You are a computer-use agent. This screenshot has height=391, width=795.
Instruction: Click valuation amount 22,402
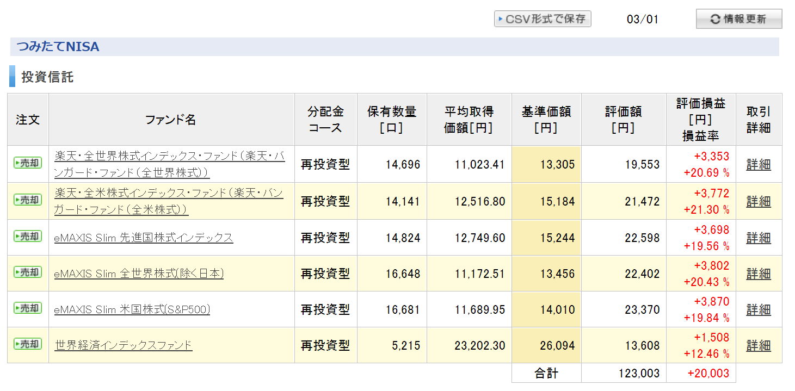[x=642, y=274]
